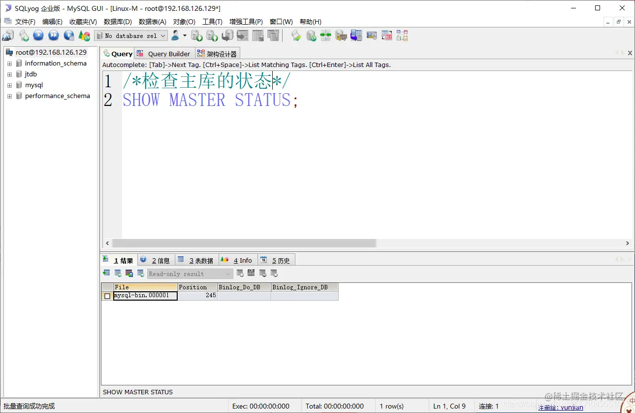Open the 'No database sel' dropdown
Viewport: 635px width, 413px height.
click(130, 35)
